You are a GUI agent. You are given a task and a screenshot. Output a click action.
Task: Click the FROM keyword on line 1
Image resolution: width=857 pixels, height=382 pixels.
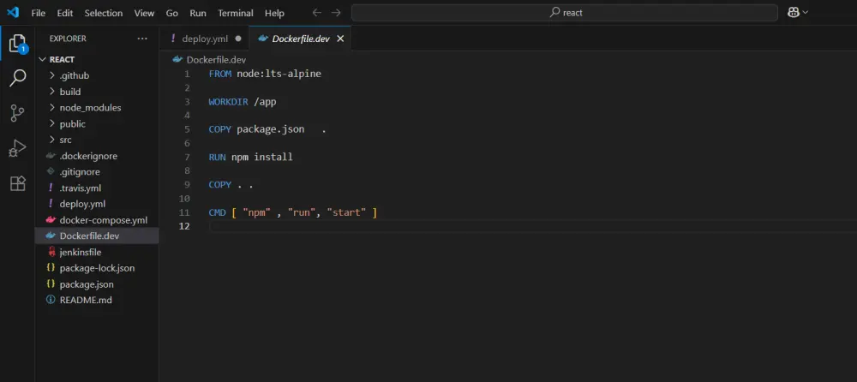(x=220, y=74)
